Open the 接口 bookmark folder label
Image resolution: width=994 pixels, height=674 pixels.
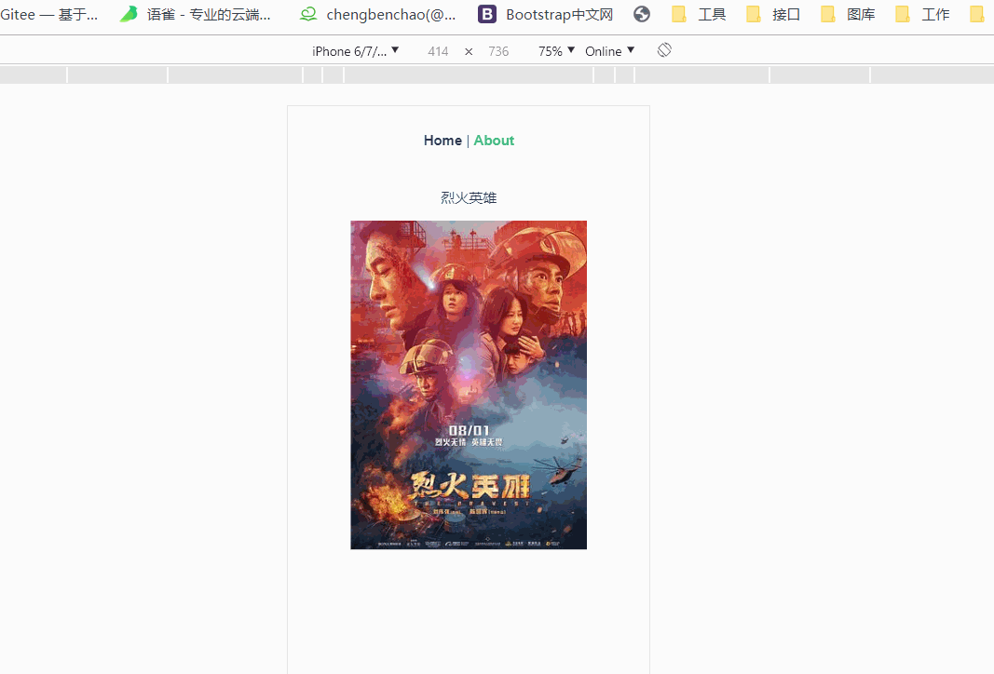pyautogui.click(x=786, y=15)
